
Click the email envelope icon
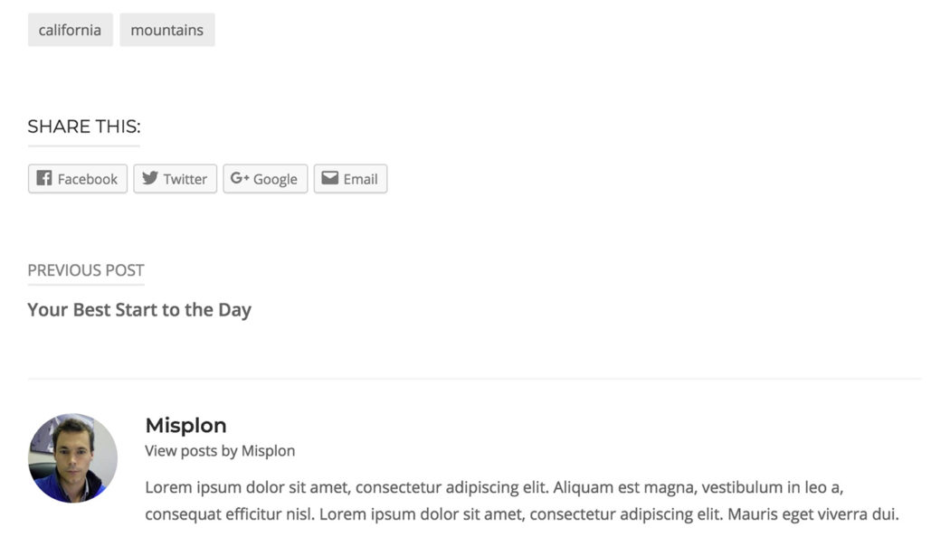pos(329,178)
